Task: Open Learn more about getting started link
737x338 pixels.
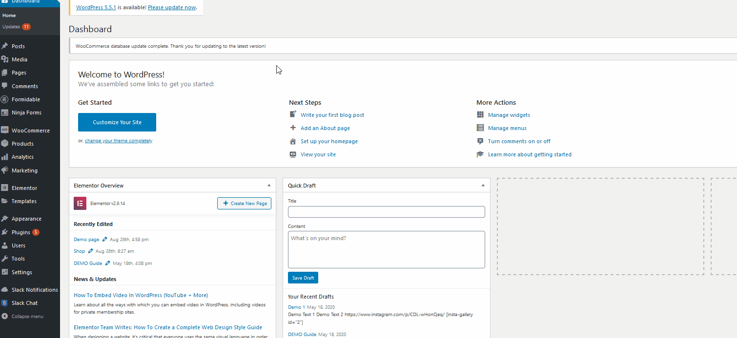Action: pos(530,154)
